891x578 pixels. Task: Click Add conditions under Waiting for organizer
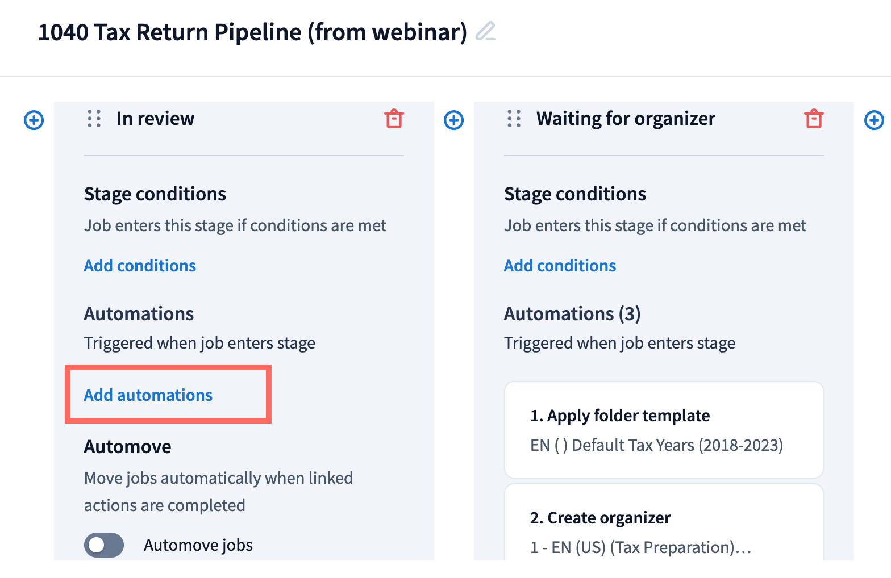[x=560, y=266]
